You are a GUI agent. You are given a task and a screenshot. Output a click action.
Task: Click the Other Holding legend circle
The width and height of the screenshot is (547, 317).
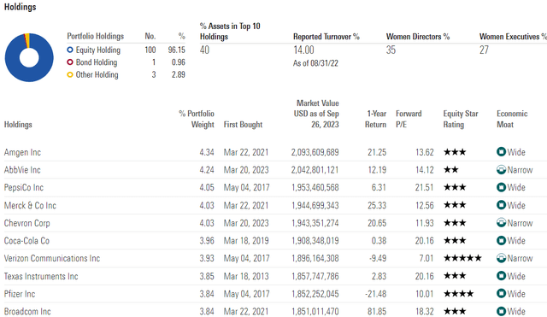pos(70,74)
